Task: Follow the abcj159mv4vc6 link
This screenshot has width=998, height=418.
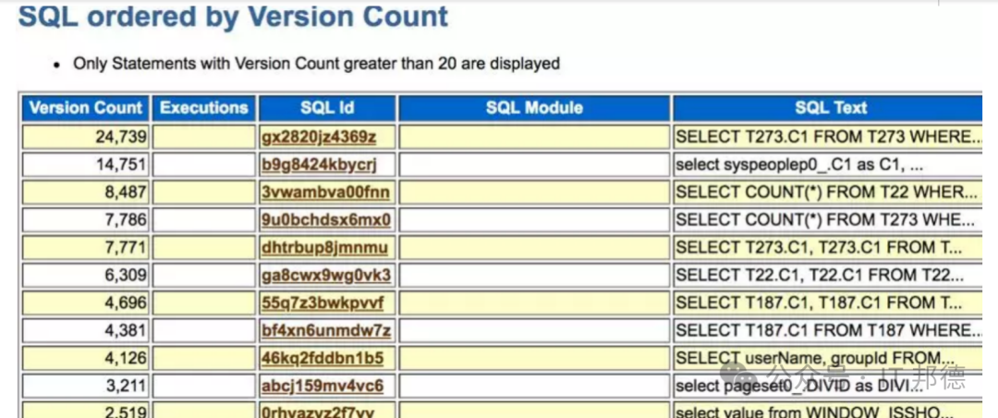Action: click(x=323, y=387)
